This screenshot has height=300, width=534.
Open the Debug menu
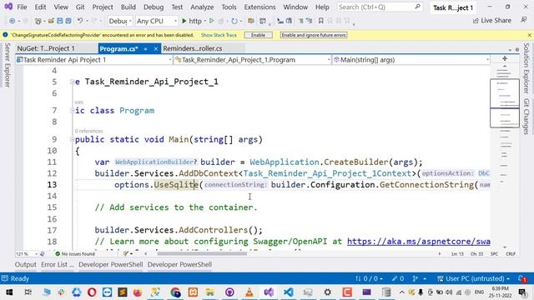click(x=154, y=7)
